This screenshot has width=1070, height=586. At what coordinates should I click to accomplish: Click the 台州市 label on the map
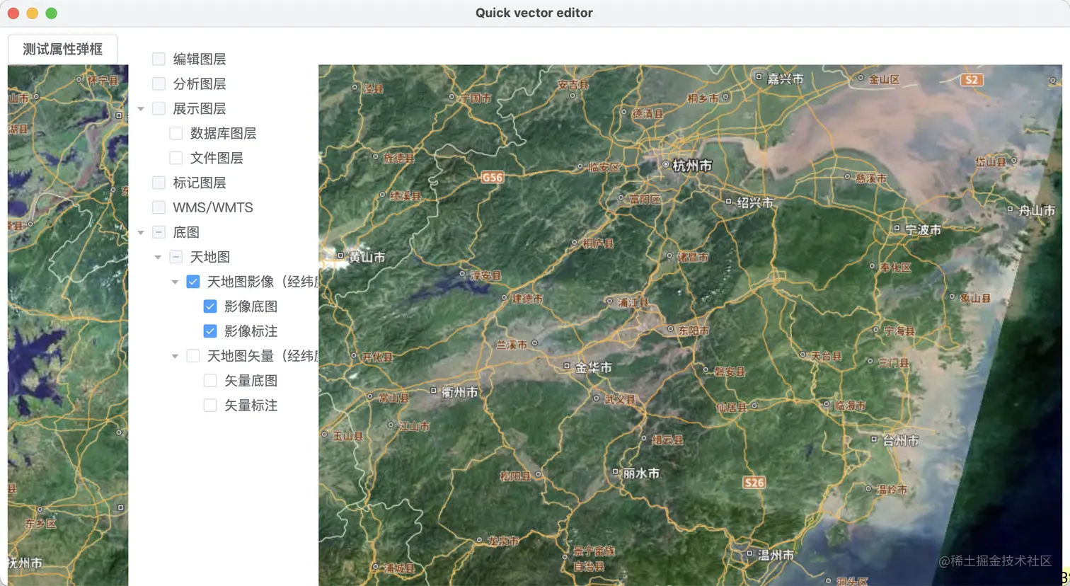(901, 441)
